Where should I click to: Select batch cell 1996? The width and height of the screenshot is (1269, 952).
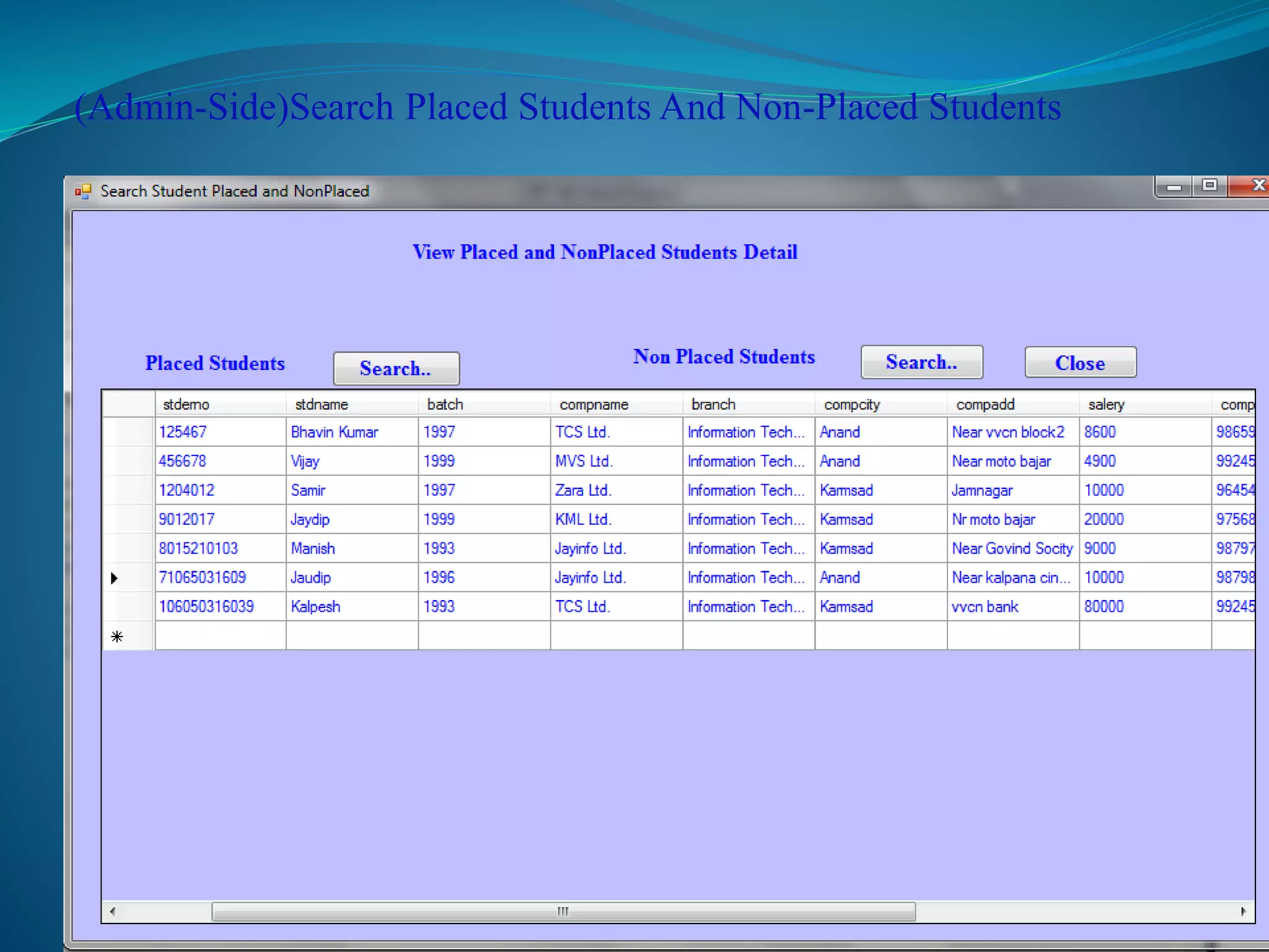(x=485, y=578)
